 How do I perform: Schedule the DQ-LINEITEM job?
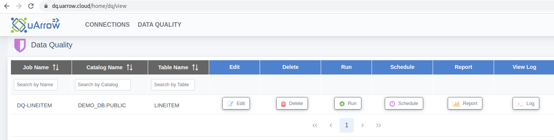[404, 103]
